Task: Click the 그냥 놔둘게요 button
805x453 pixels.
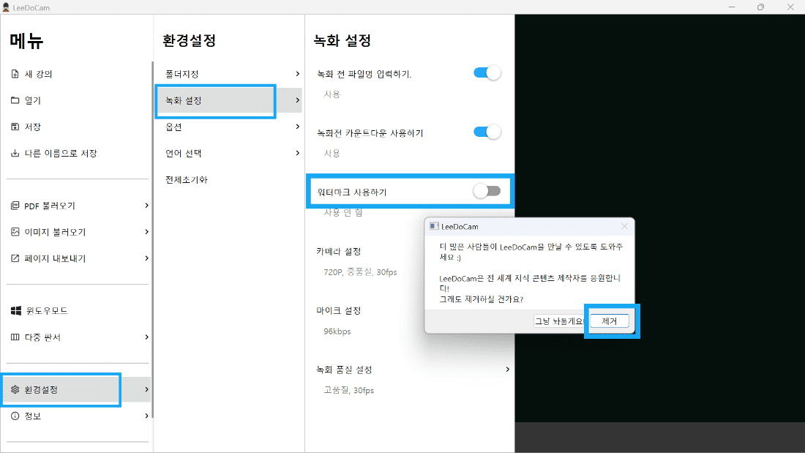Action: tap(560, 321)
